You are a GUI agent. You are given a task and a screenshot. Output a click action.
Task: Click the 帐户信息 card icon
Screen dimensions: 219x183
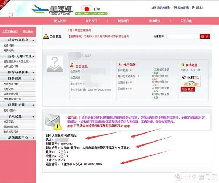(120, 64)
